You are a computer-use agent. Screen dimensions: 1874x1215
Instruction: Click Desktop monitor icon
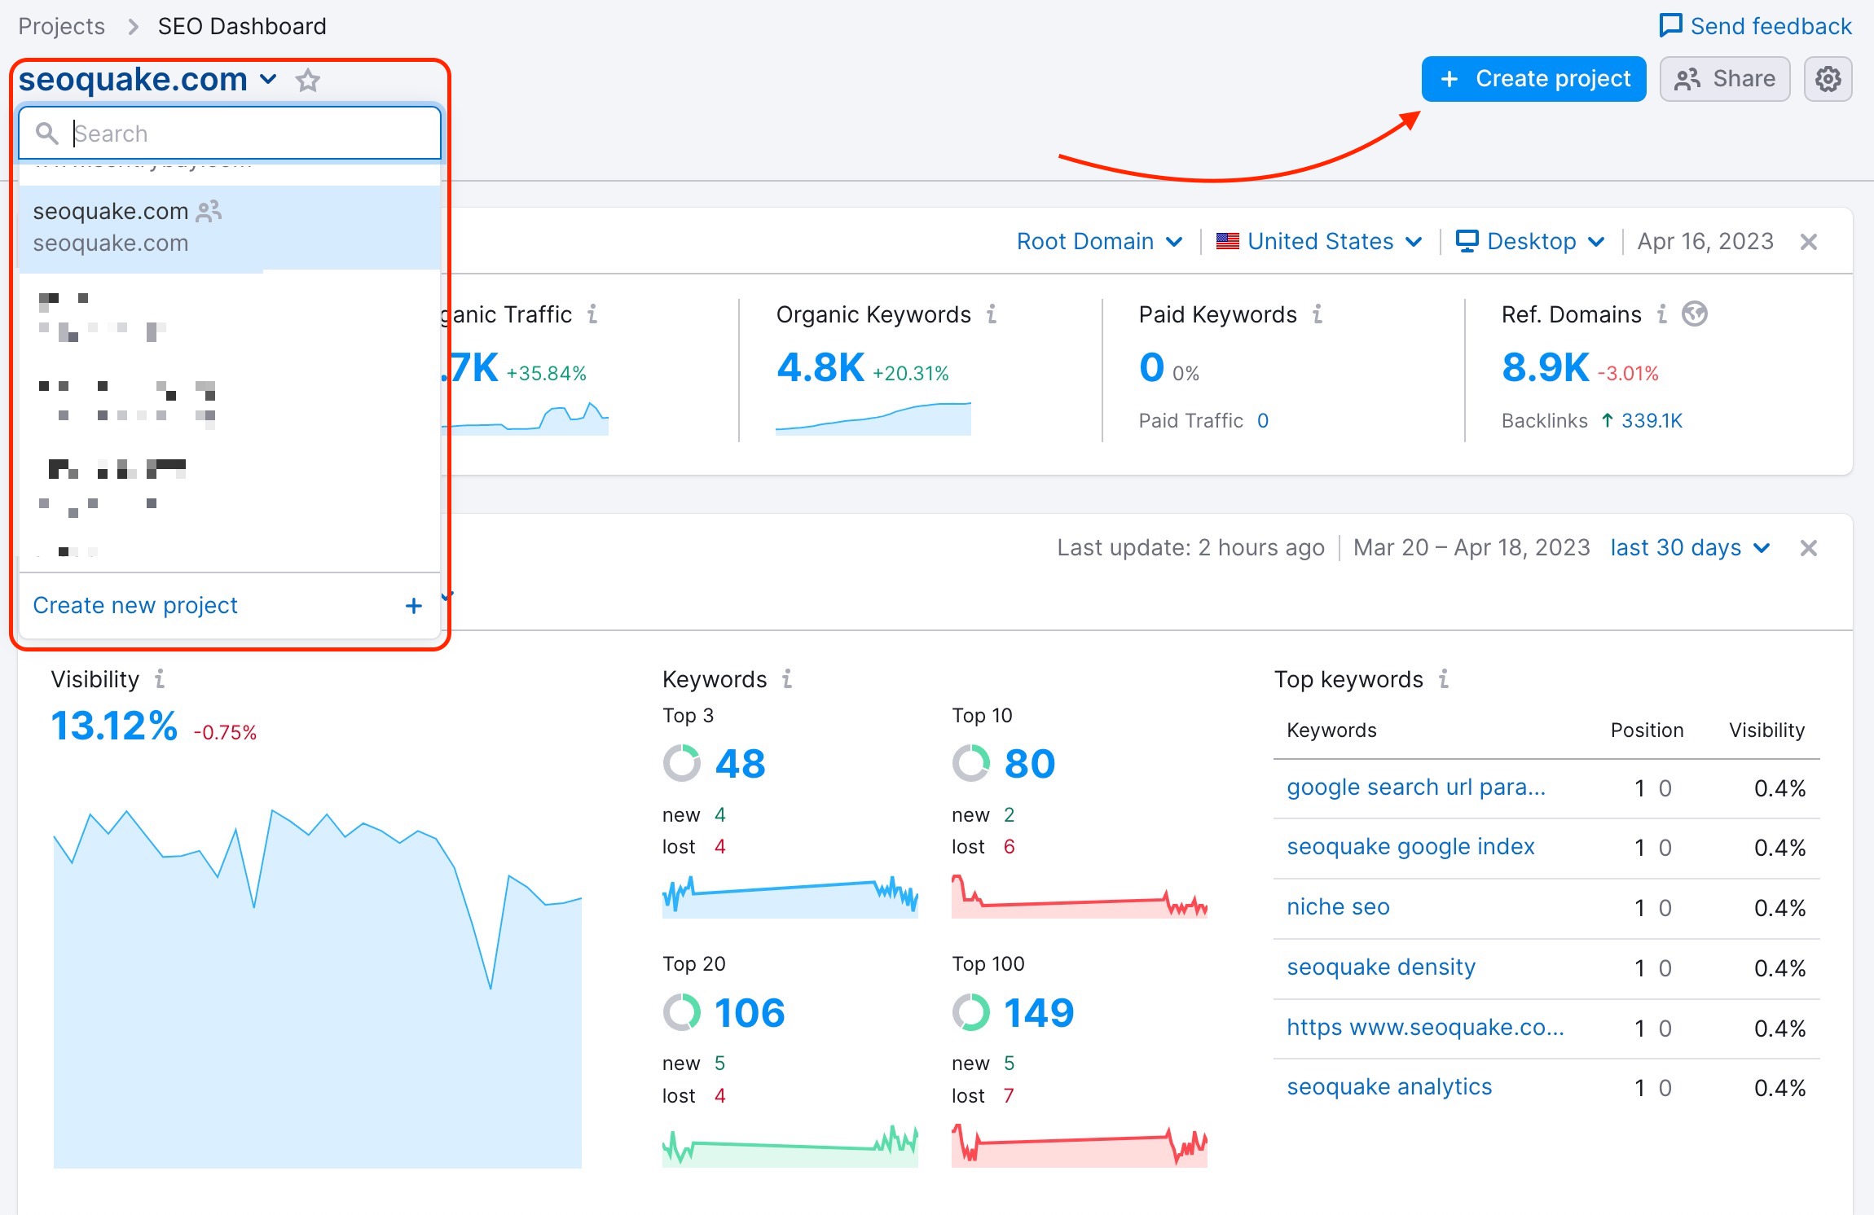pyautogui.click(x=1467, y=241)
